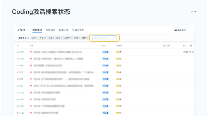The image size is (210, 126).
Task: Click the medium priority icon for #7685
Action: click(118, 79)
